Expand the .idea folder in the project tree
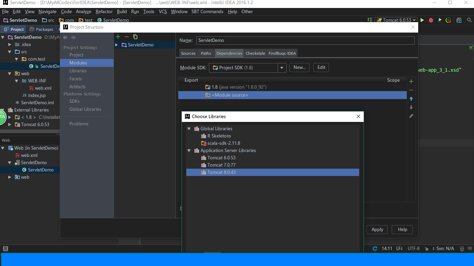474x266 pixels. 10,44
